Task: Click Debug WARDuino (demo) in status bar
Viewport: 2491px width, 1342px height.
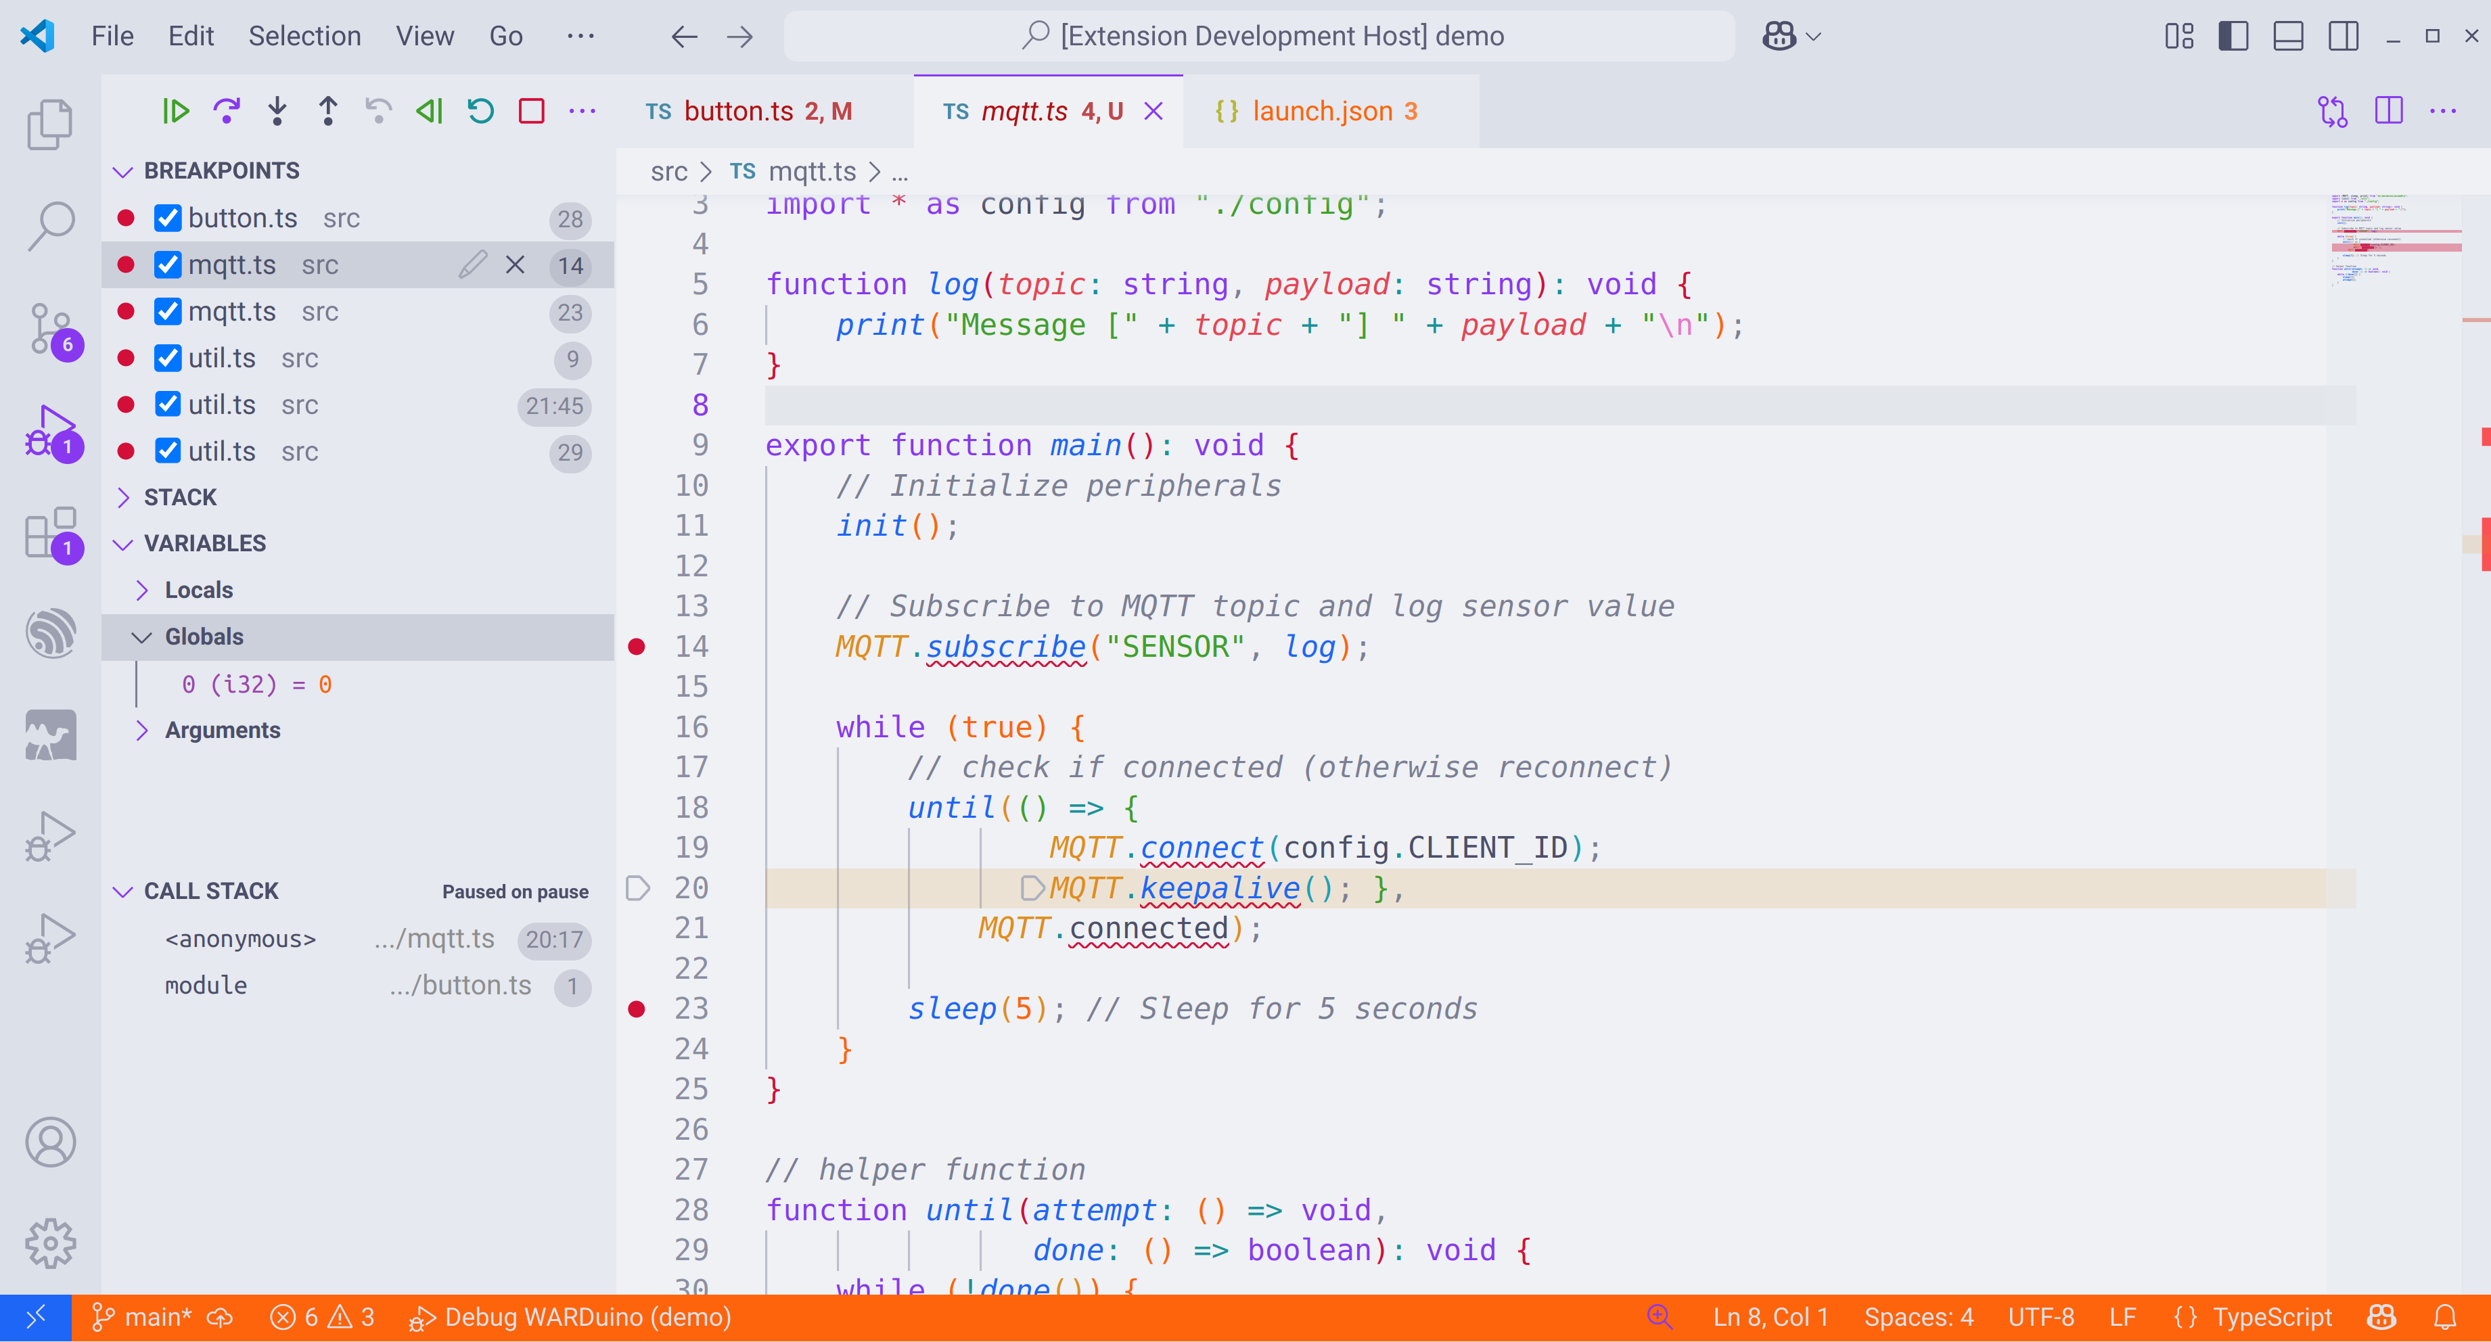Action: click(x=570, y=1318)
